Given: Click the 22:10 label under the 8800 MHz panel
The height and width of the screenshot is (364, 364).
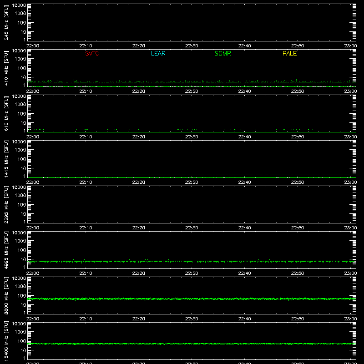Looking at the screenshot, I should point(86,319).
